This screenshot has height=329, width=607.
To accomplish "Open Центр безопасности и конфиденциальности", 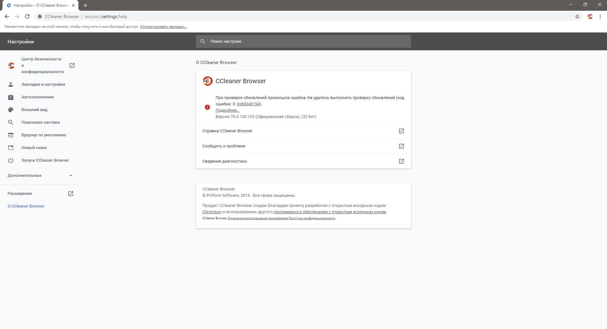I will tap(43, 65).
